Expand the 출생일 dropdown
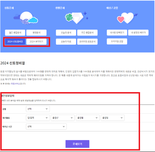Screen dimensions: 155x152 [113, 118]
